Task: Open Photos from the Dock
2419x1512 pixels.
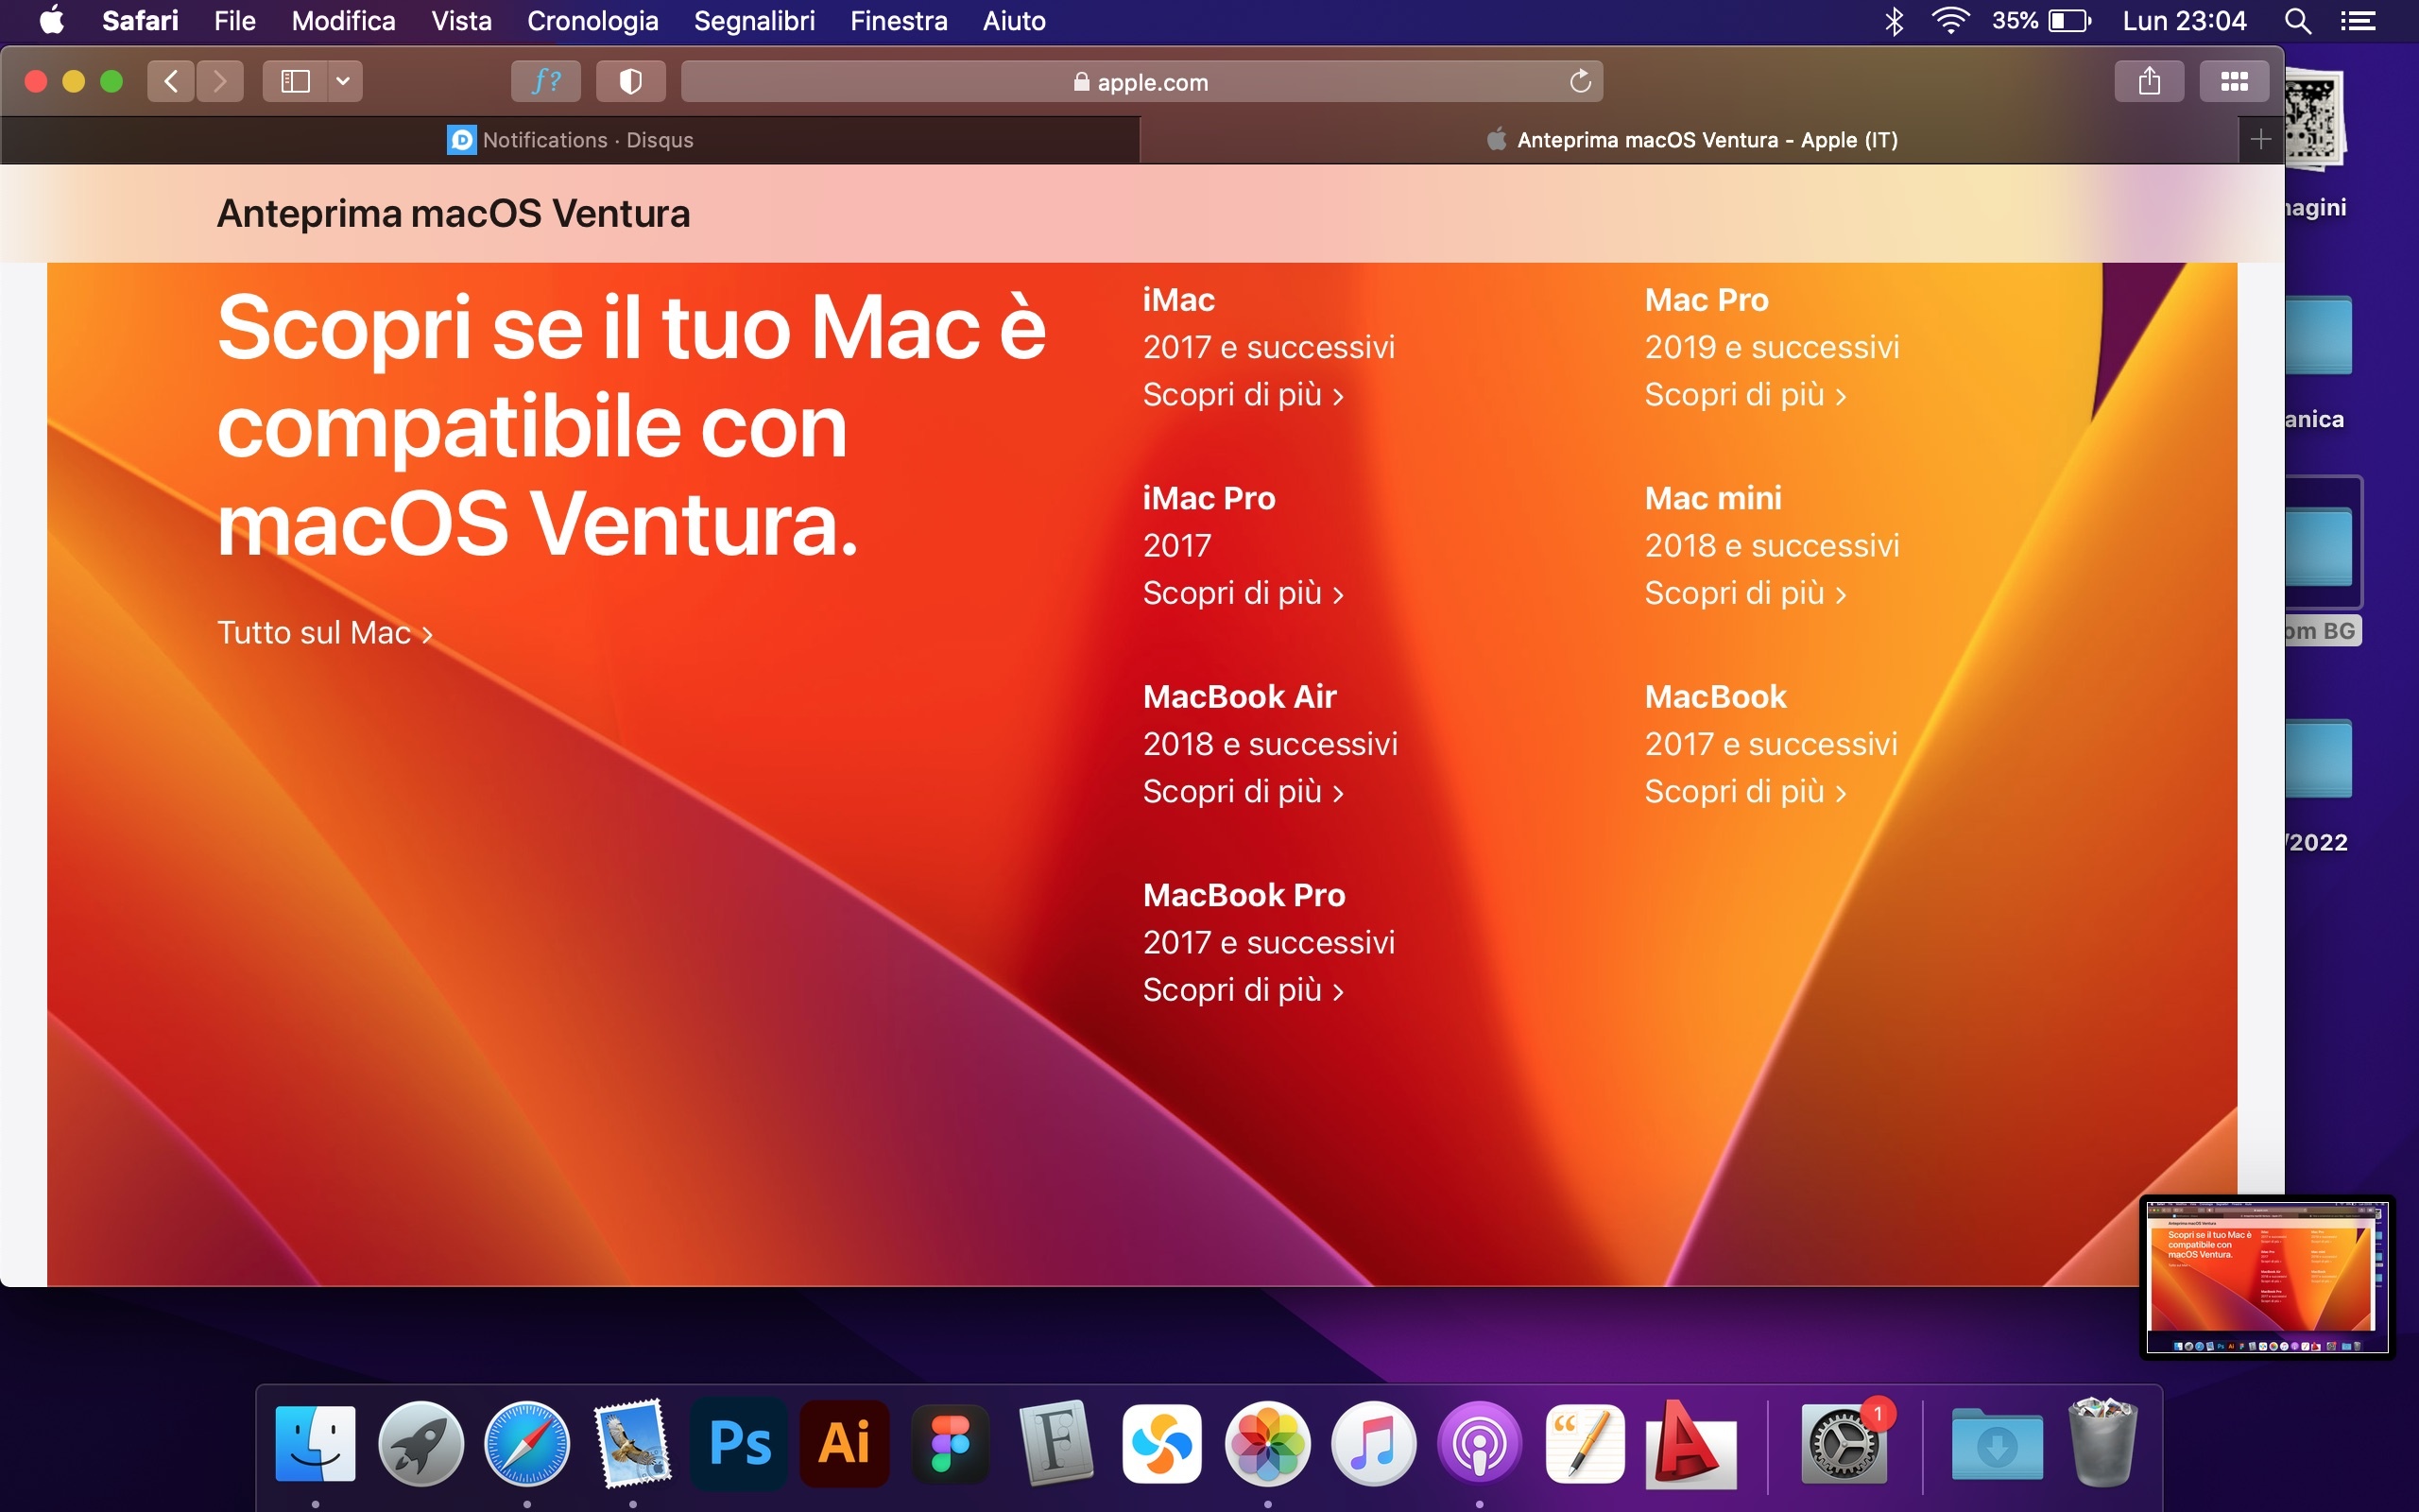Action: (x=1267, y=1444)
